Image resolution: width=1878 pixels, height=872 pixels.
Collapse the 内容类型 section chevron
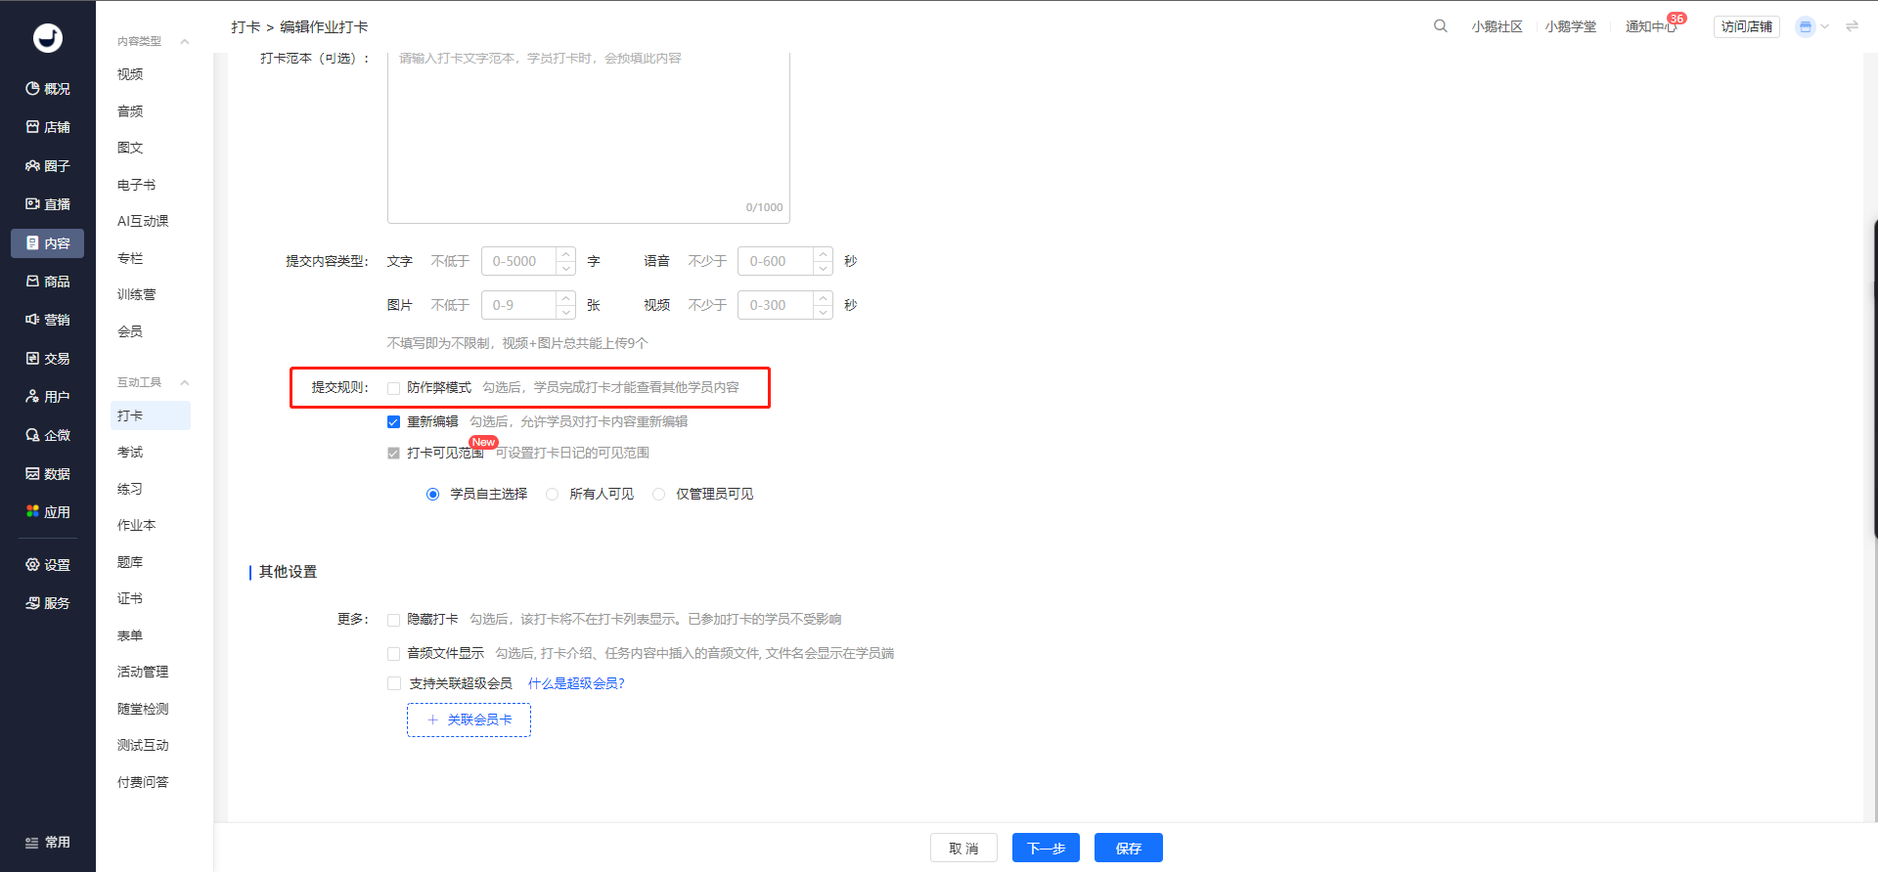click(x=185, y=41)
